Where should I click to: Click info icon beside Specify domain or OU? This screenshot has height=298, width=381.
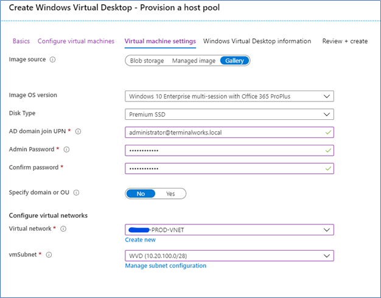76,193
